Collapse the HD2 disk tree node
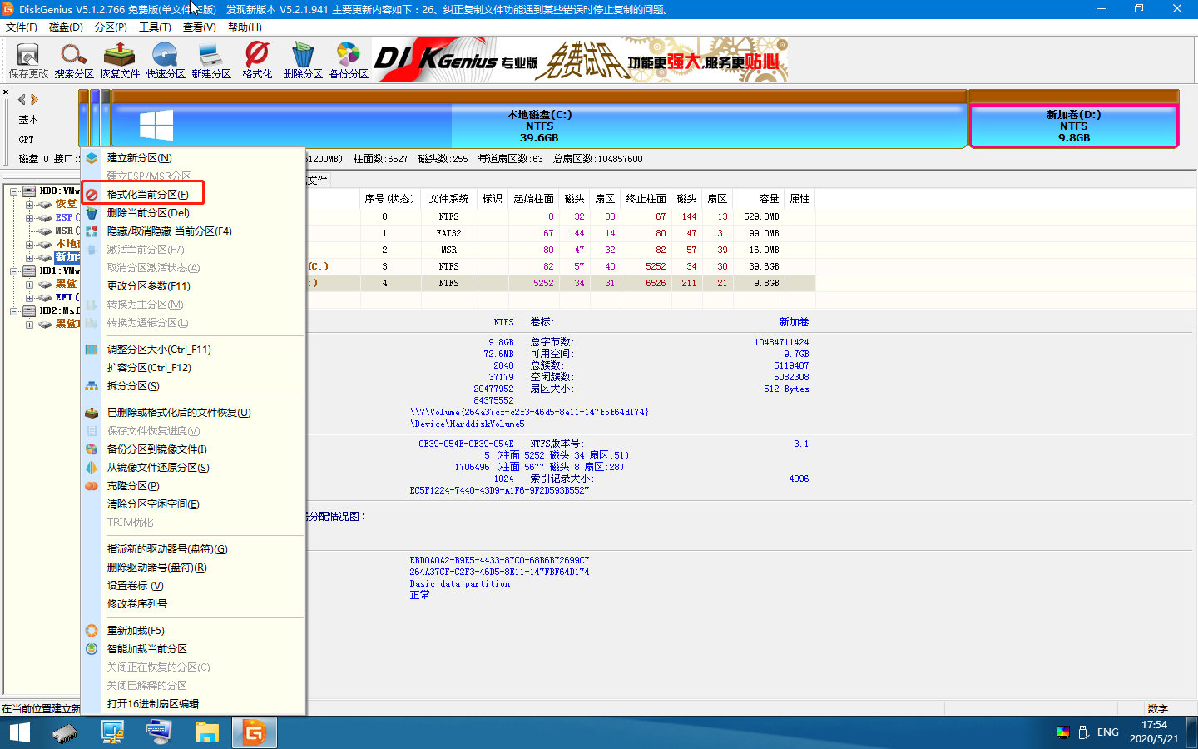The height and width of the screenshot is (749, 1198). (x=14, y=311)
